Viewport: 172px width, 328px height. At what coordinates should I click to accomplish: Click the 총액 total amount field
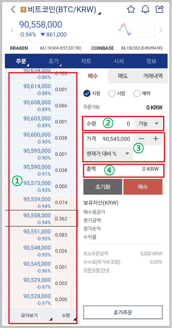[123, 169]
